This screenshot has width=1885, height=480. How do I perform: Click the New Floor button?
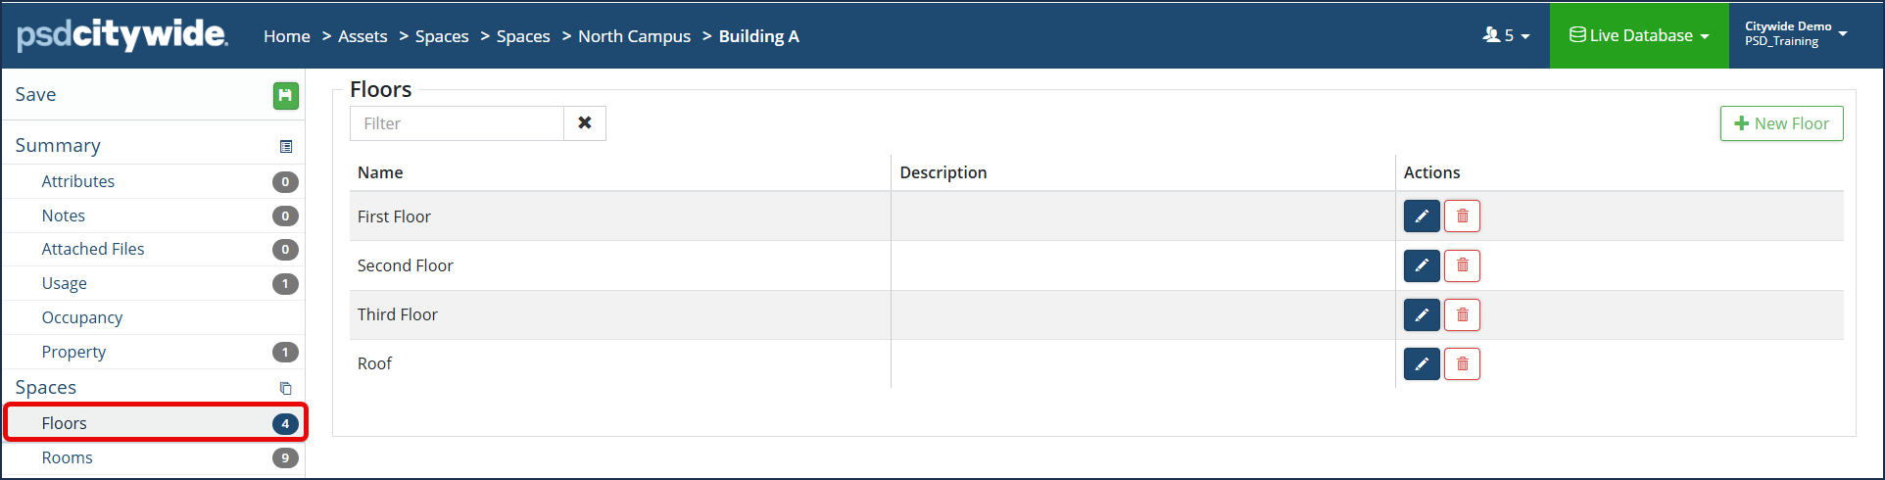1781,123
